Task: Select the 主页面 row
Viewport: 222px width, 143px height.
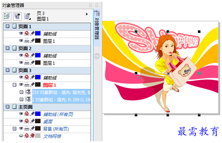Action: [47, 107]
